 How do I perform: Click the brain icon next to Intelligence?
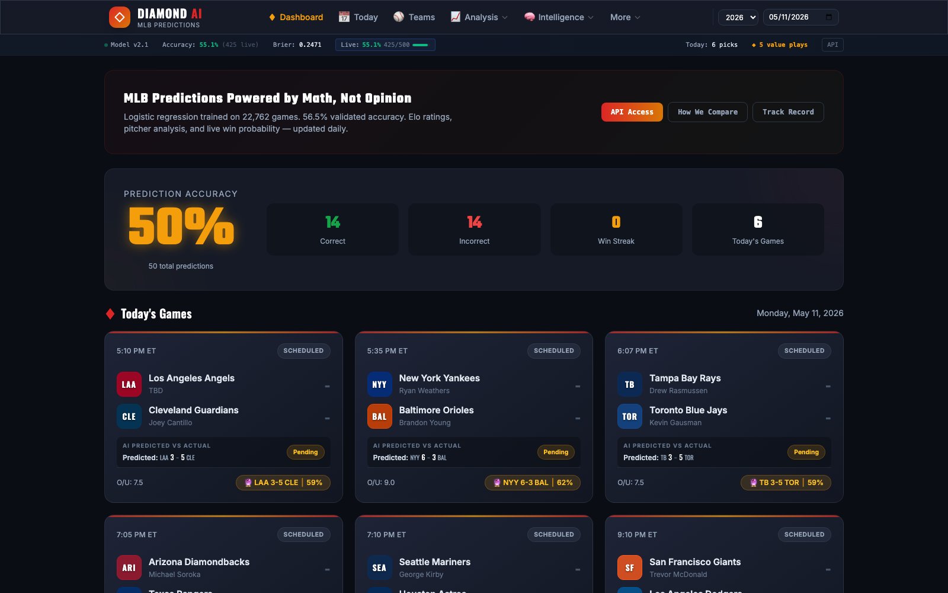coord(530,17)
